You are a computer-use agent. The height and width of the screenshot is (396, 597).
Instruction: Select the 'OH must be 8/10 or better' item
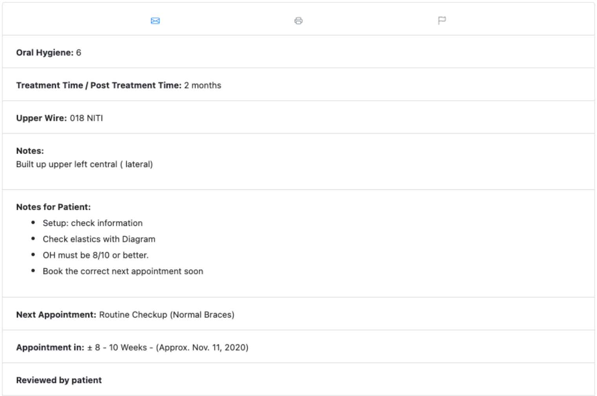[95, 255]
